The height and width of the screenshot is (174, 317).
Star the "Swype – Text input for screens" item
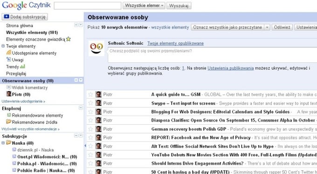[90, 103]
